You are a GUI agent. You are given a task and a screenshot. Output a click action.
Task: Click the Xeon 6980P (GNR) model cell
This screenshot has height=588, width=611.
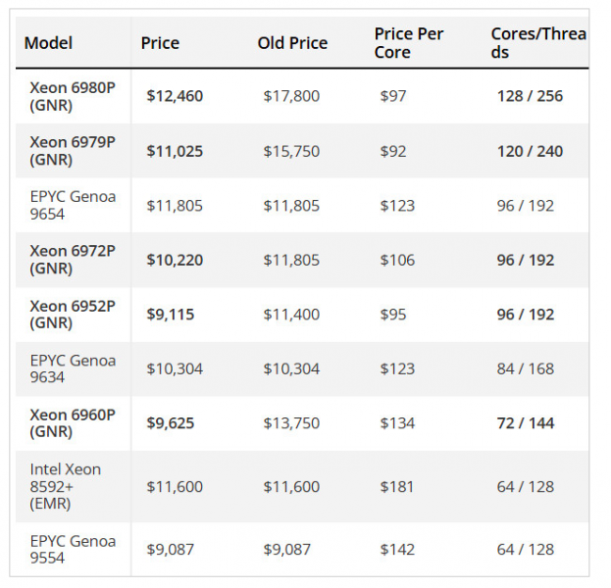click(73, 96)
